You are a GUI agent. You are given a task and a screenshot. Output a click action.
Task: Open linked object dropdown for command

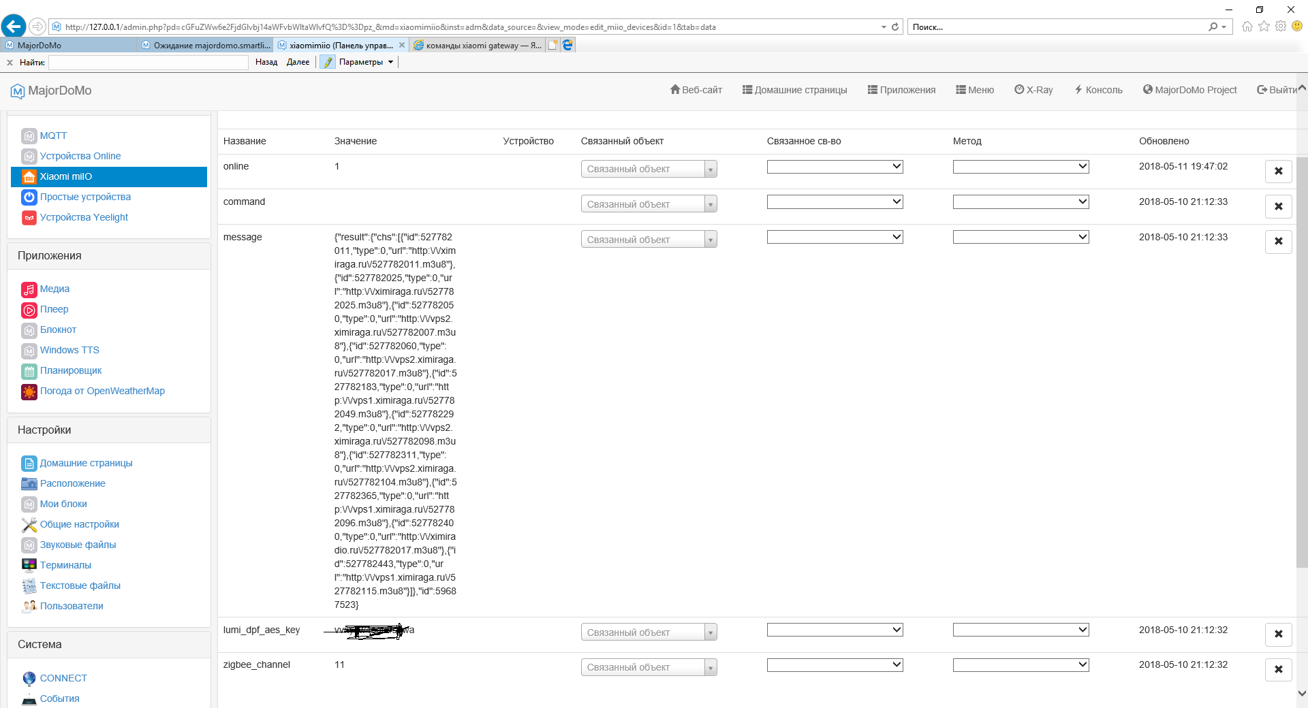click(649, 204)
